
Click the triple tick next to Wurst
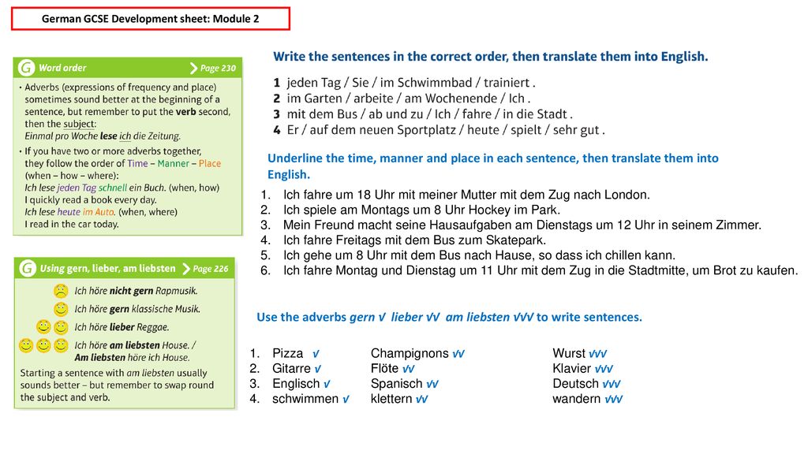[x=598, y=354]
